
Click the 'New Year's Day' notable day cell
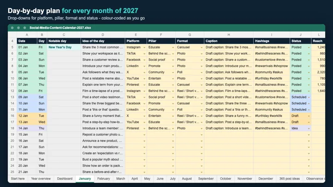(64, 47)
